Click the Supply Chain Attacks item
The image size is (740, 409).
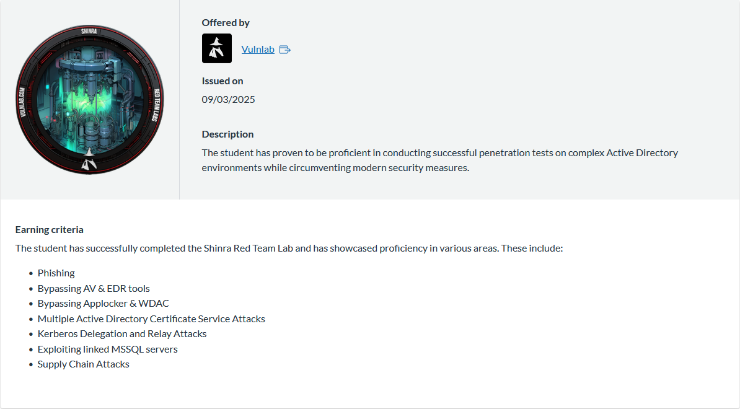click(84, 364)
